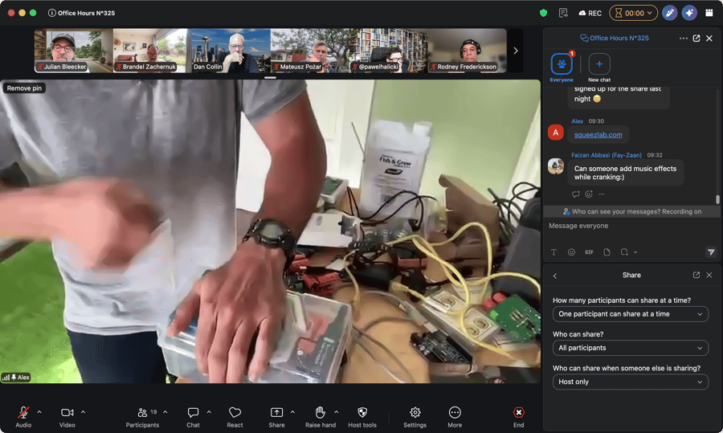
Task: Expand Participants options arrow
Action: [x=165, y=412]
